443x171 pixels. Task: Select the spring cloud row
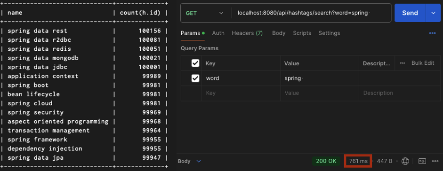(84, 103)
